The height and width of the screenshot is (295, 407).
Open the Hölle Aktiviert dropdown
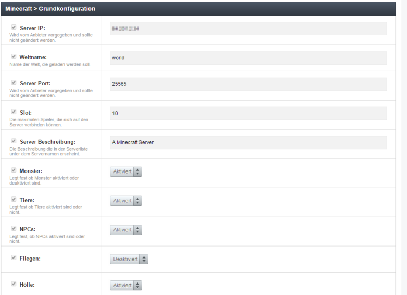[126, 286]
